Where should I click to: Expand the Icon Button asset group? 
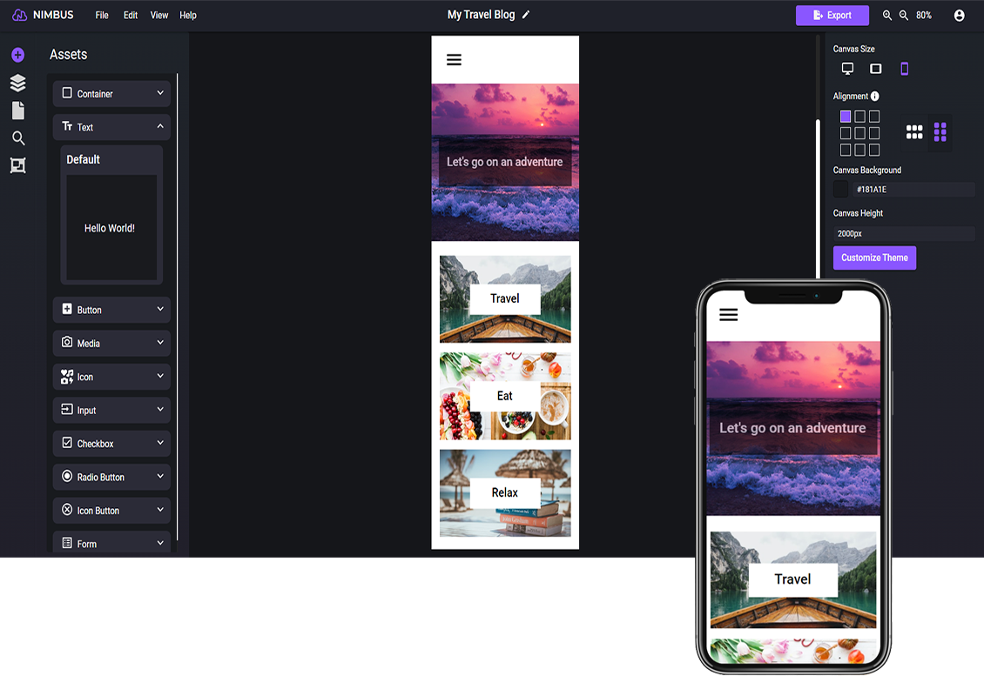pyautogui.click(x=160, y=510)
